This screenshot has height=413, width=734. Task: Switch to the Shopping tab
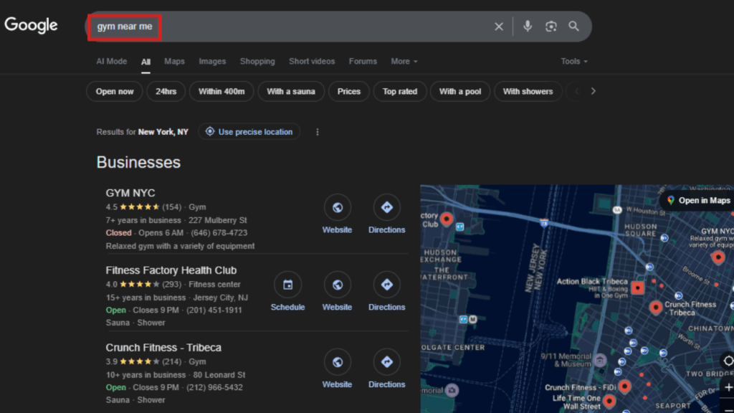257,62
